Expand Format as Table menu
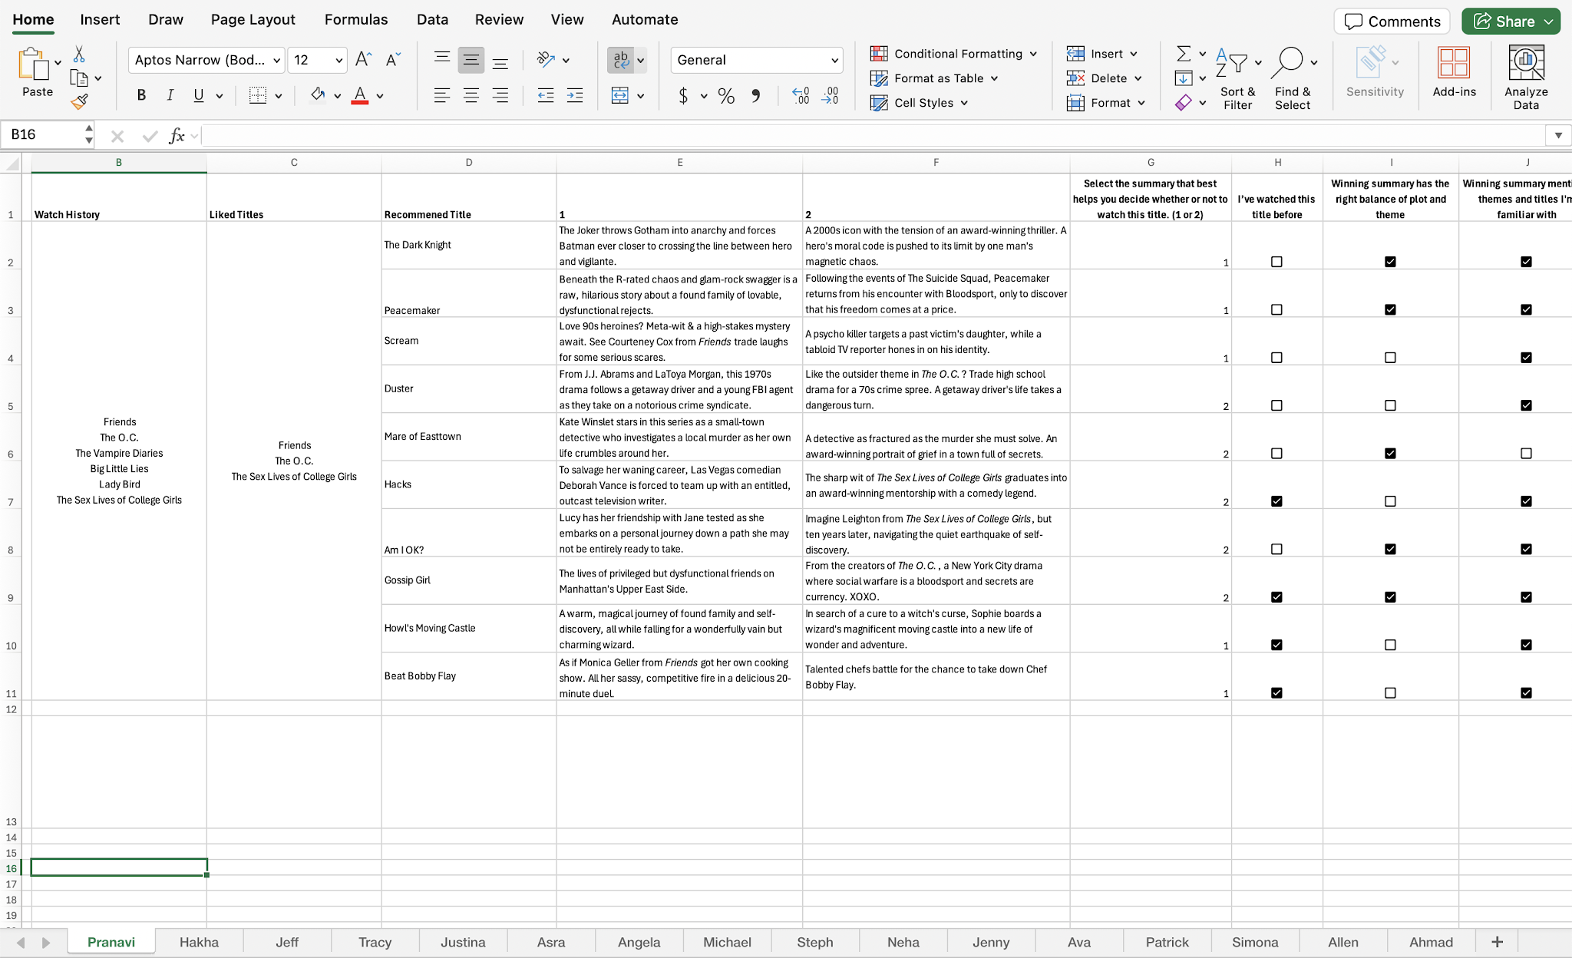Viewport: 1572px width, 958px height. coord(994,78)
